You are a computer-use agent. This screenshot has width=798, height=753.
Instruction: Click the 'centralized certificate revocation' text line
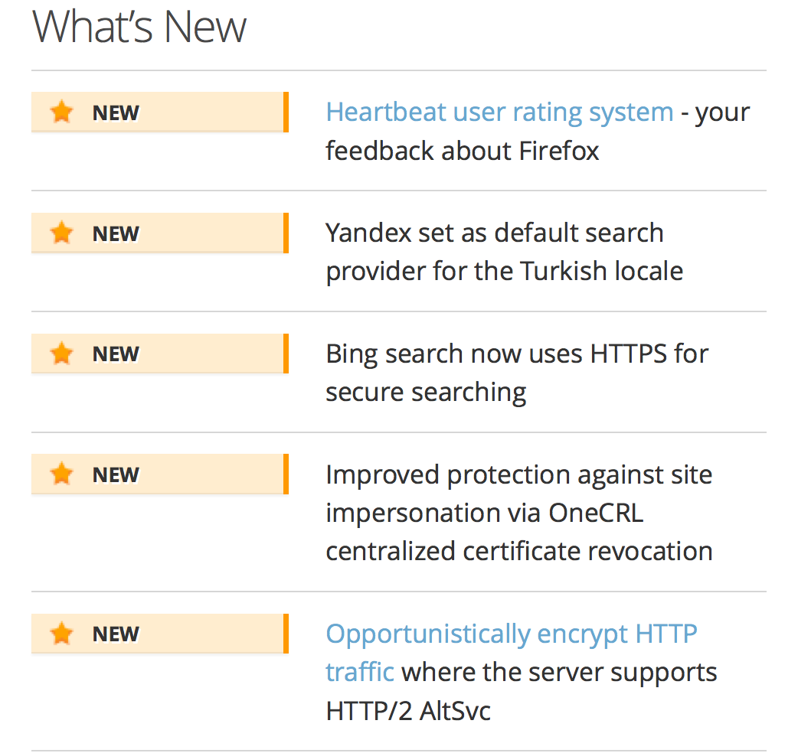(518, 551)
